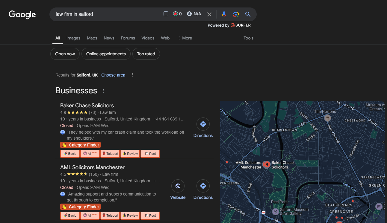Click Baker Chase phone number +44 161 639
This screenshot has width=387, height=223.
coord(169,119)
